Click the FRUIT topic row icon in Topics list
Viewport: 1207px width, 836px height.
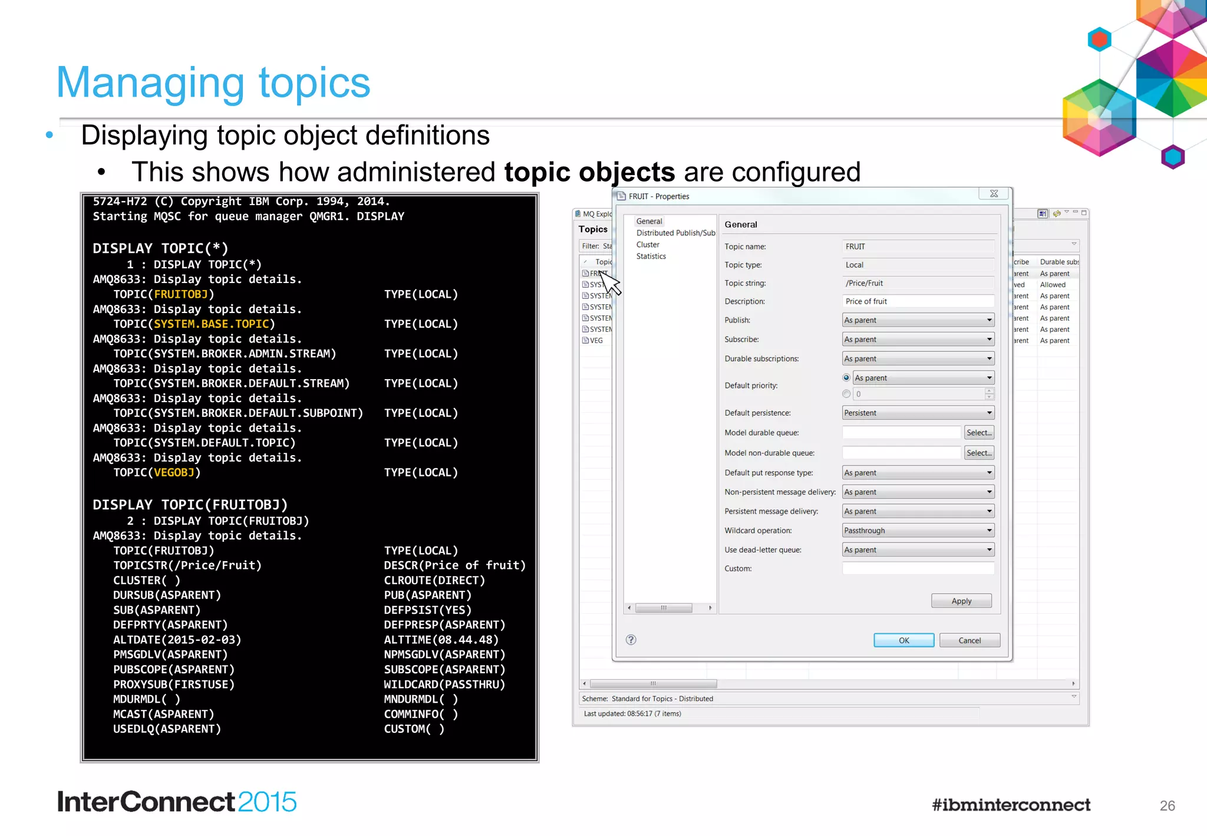(x=585, y=273)
